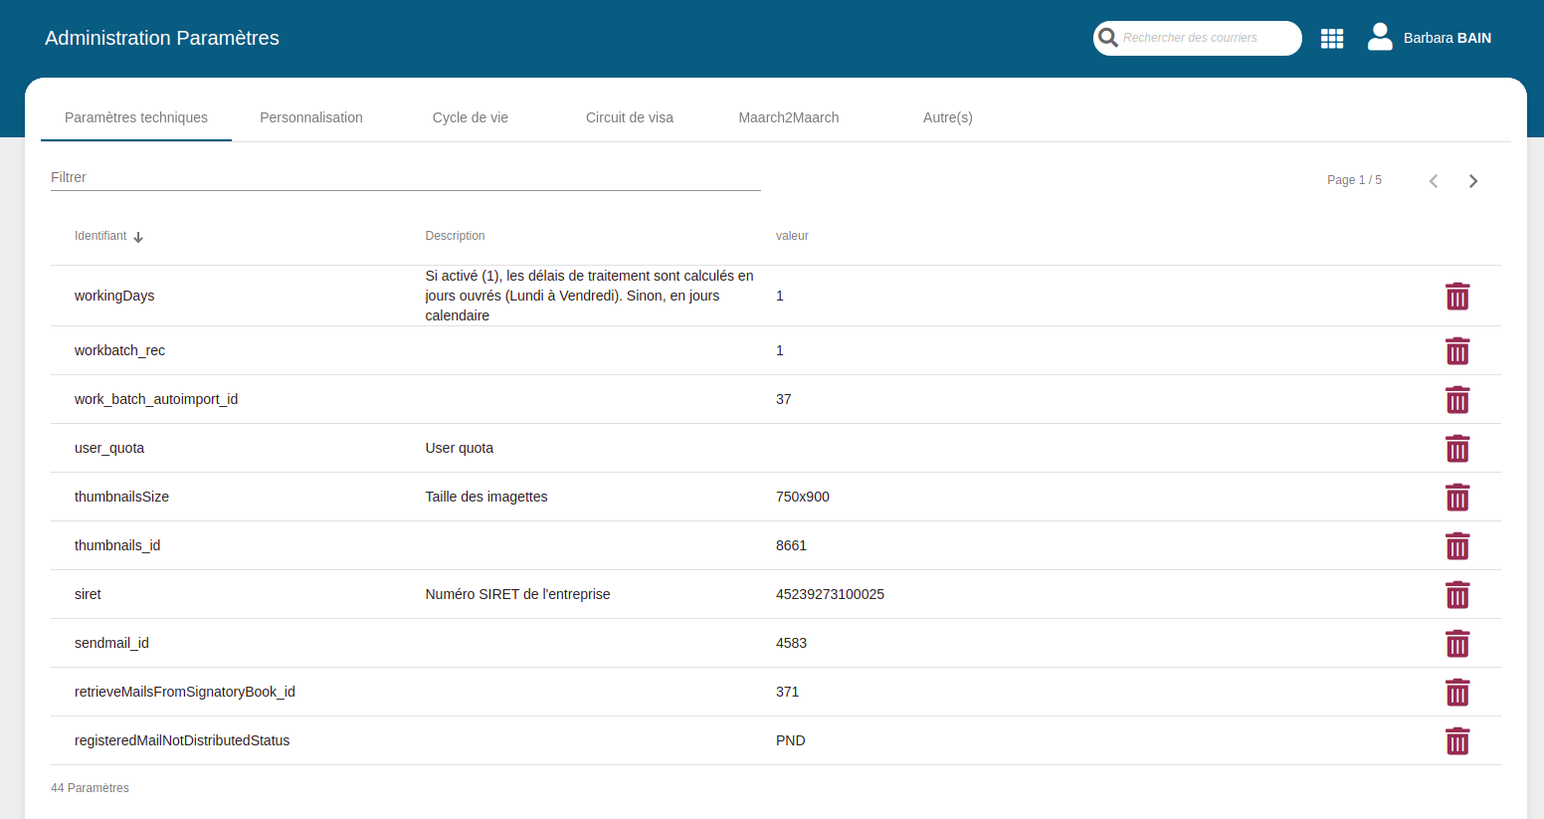Focus the Rechercher des courriers search box
The width and height of the screenshot is (1544, 819).
(x=1207, y=38)
